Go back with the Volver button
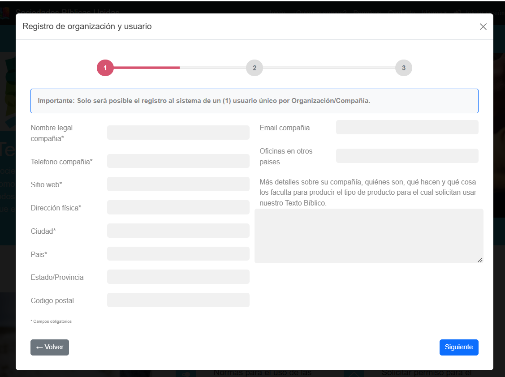The width and height of the screenshot is (505, 377). [50, 347]
